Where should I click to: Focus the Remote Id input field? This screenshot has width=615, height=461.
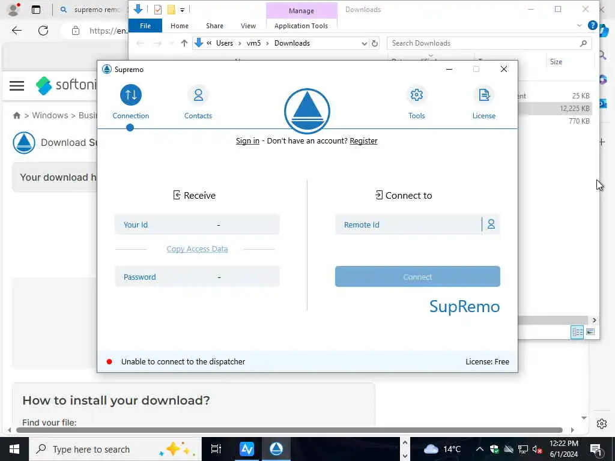408,224
